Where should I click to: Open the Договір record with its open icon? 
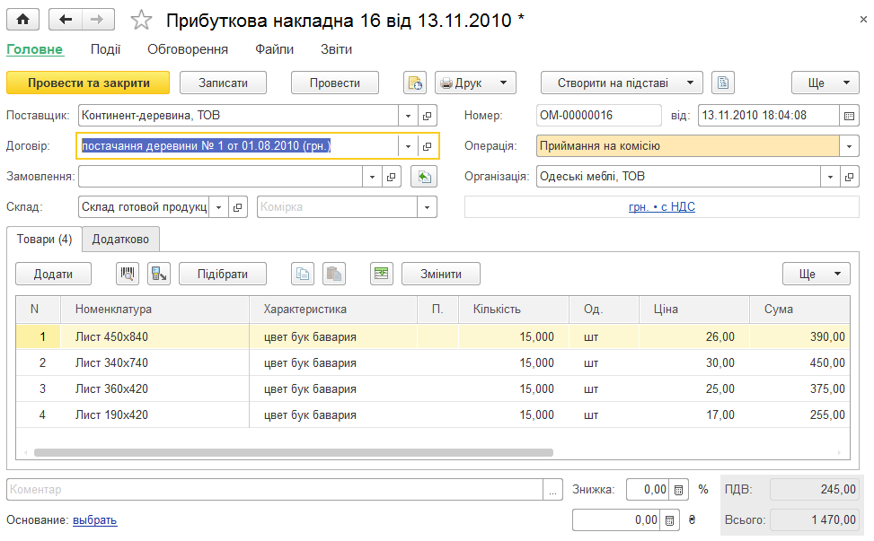[427, 146]
